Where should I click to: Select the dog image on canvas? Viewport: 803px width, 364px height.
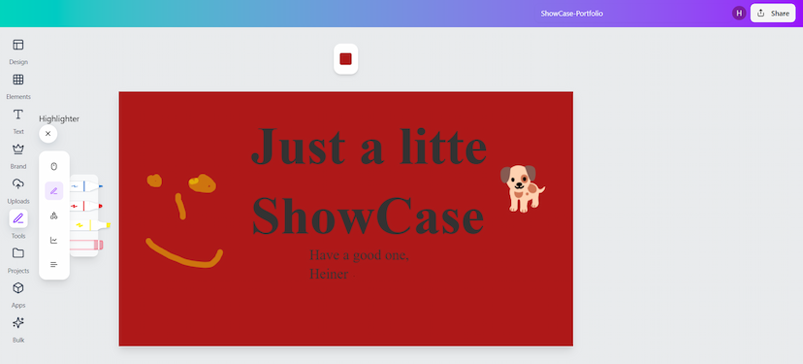click(x=523, y=188)
